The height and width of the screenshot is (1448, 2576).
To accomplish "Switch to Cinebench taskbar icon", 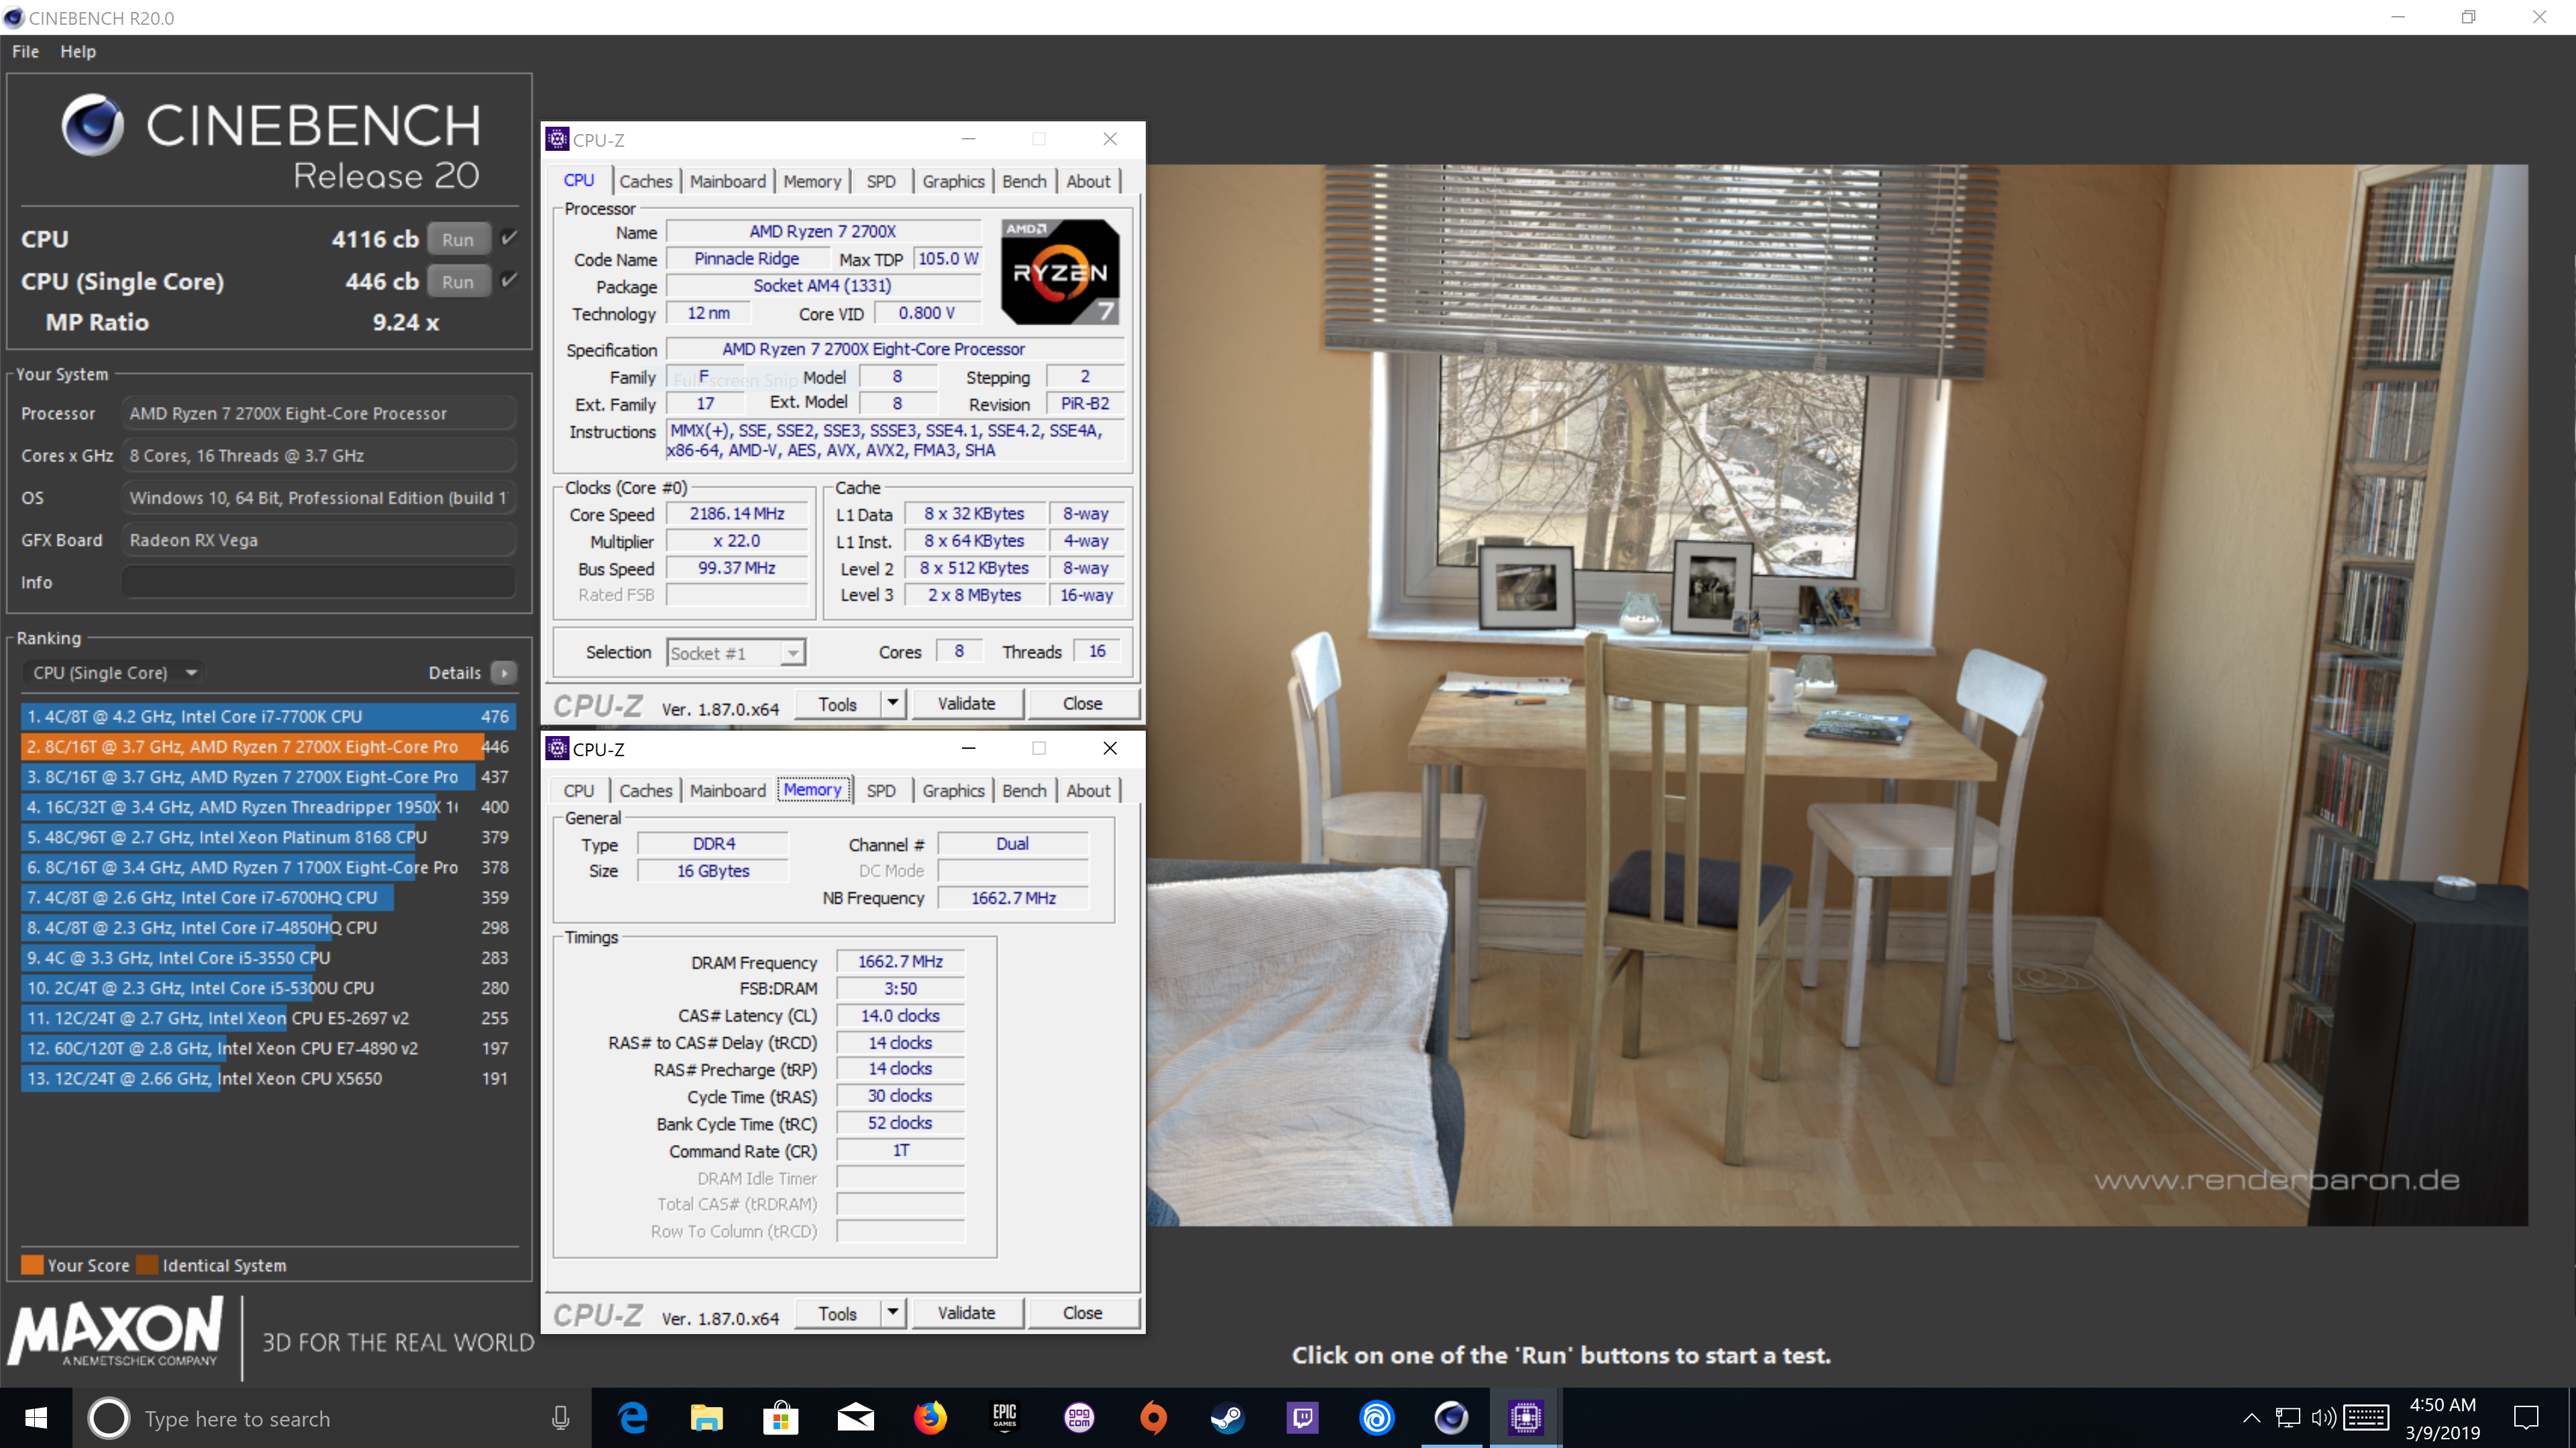I will coord(1451,1417).
